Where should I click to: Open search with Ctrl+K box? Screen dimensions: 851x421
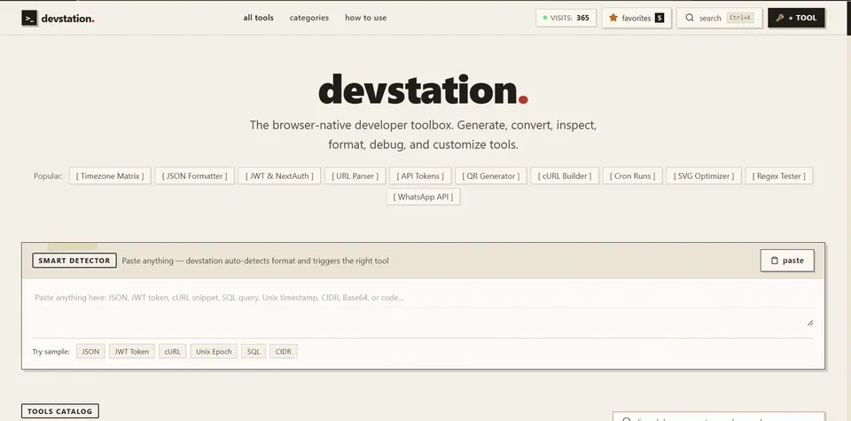(x=719, y=18)
